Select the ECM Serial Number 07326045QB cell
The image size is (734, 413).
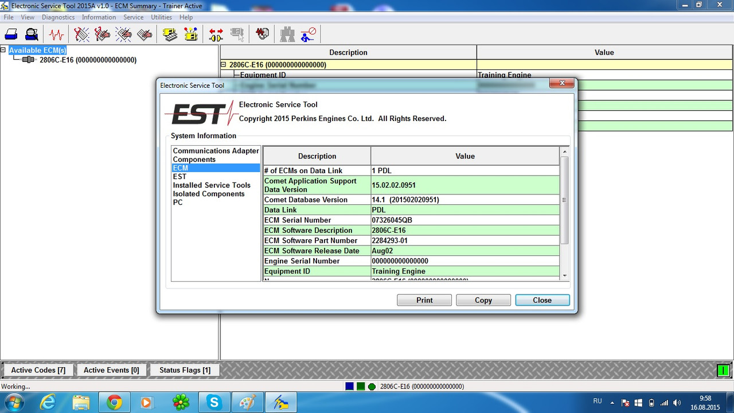[465, 220]
